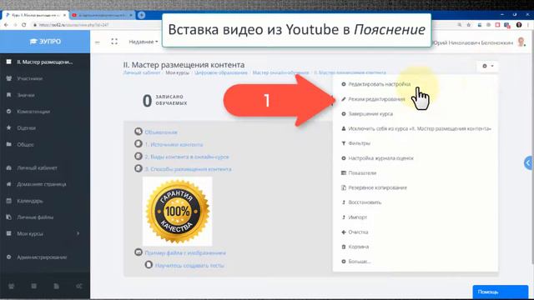Click the Цифровое образование breadcrumb link
The image size is (534, 300).
[220, 72]
